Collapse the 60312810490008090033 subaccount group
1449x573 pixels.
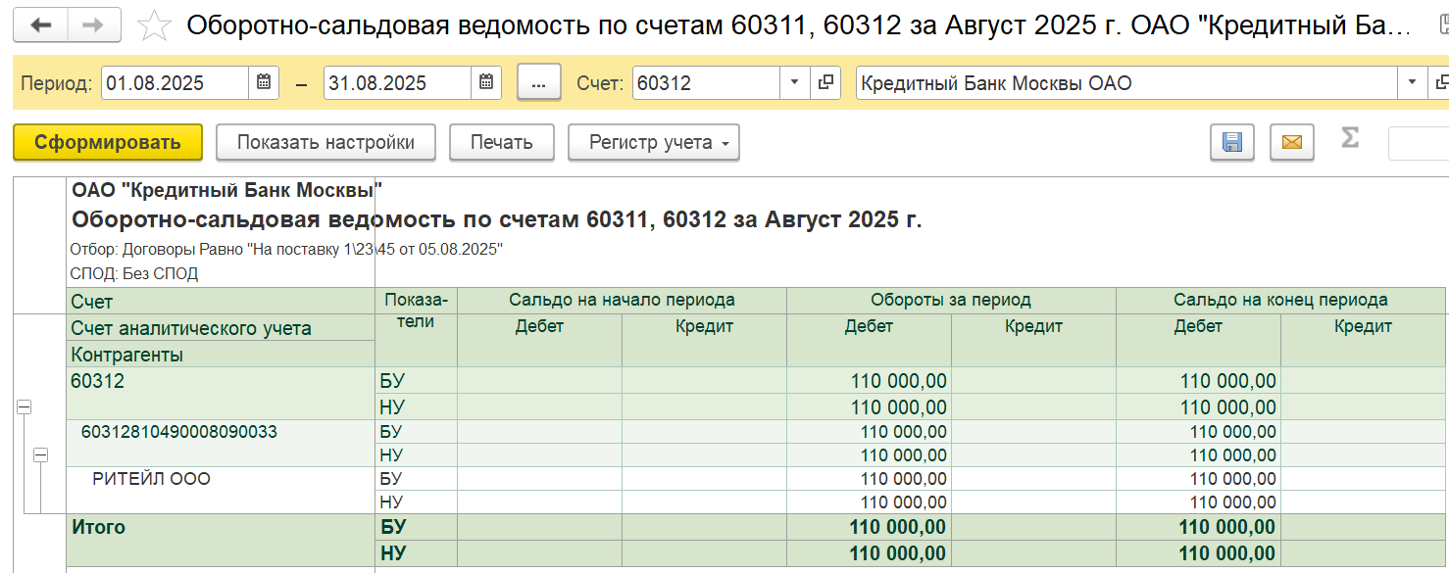[x=41, y=454]
